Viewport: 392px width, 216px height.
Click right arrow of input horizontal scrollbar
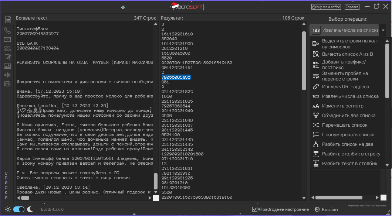(x=150, y=198)
